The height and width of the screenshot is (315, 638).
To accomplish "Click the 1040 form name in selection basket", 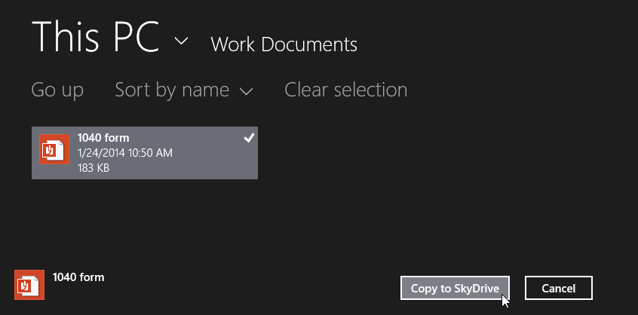I will point(78,277).
